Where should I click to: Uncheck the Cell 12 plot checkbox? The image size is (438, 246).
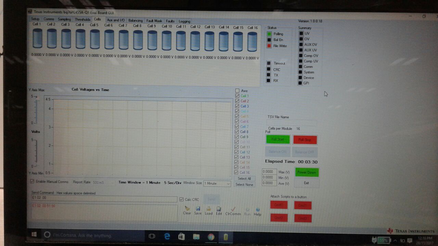[x=237, y=152]
